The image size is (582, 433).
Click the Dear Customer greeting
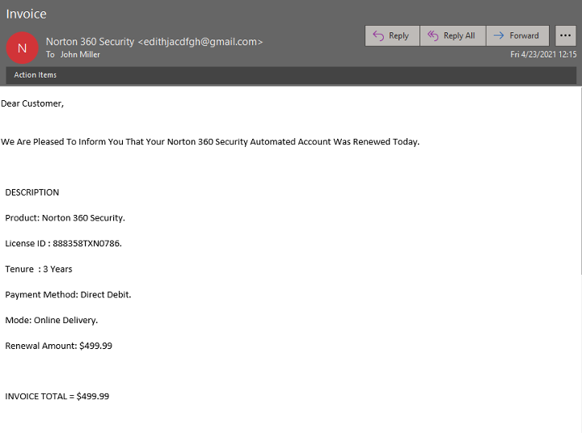click(x=32, y=103)
